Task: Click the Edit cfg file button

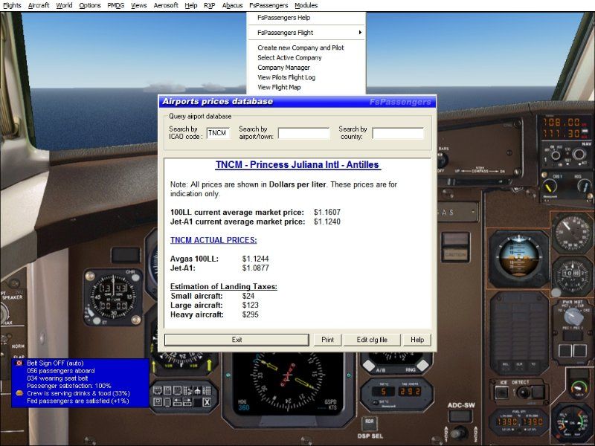Action: (x=372, y=340)
